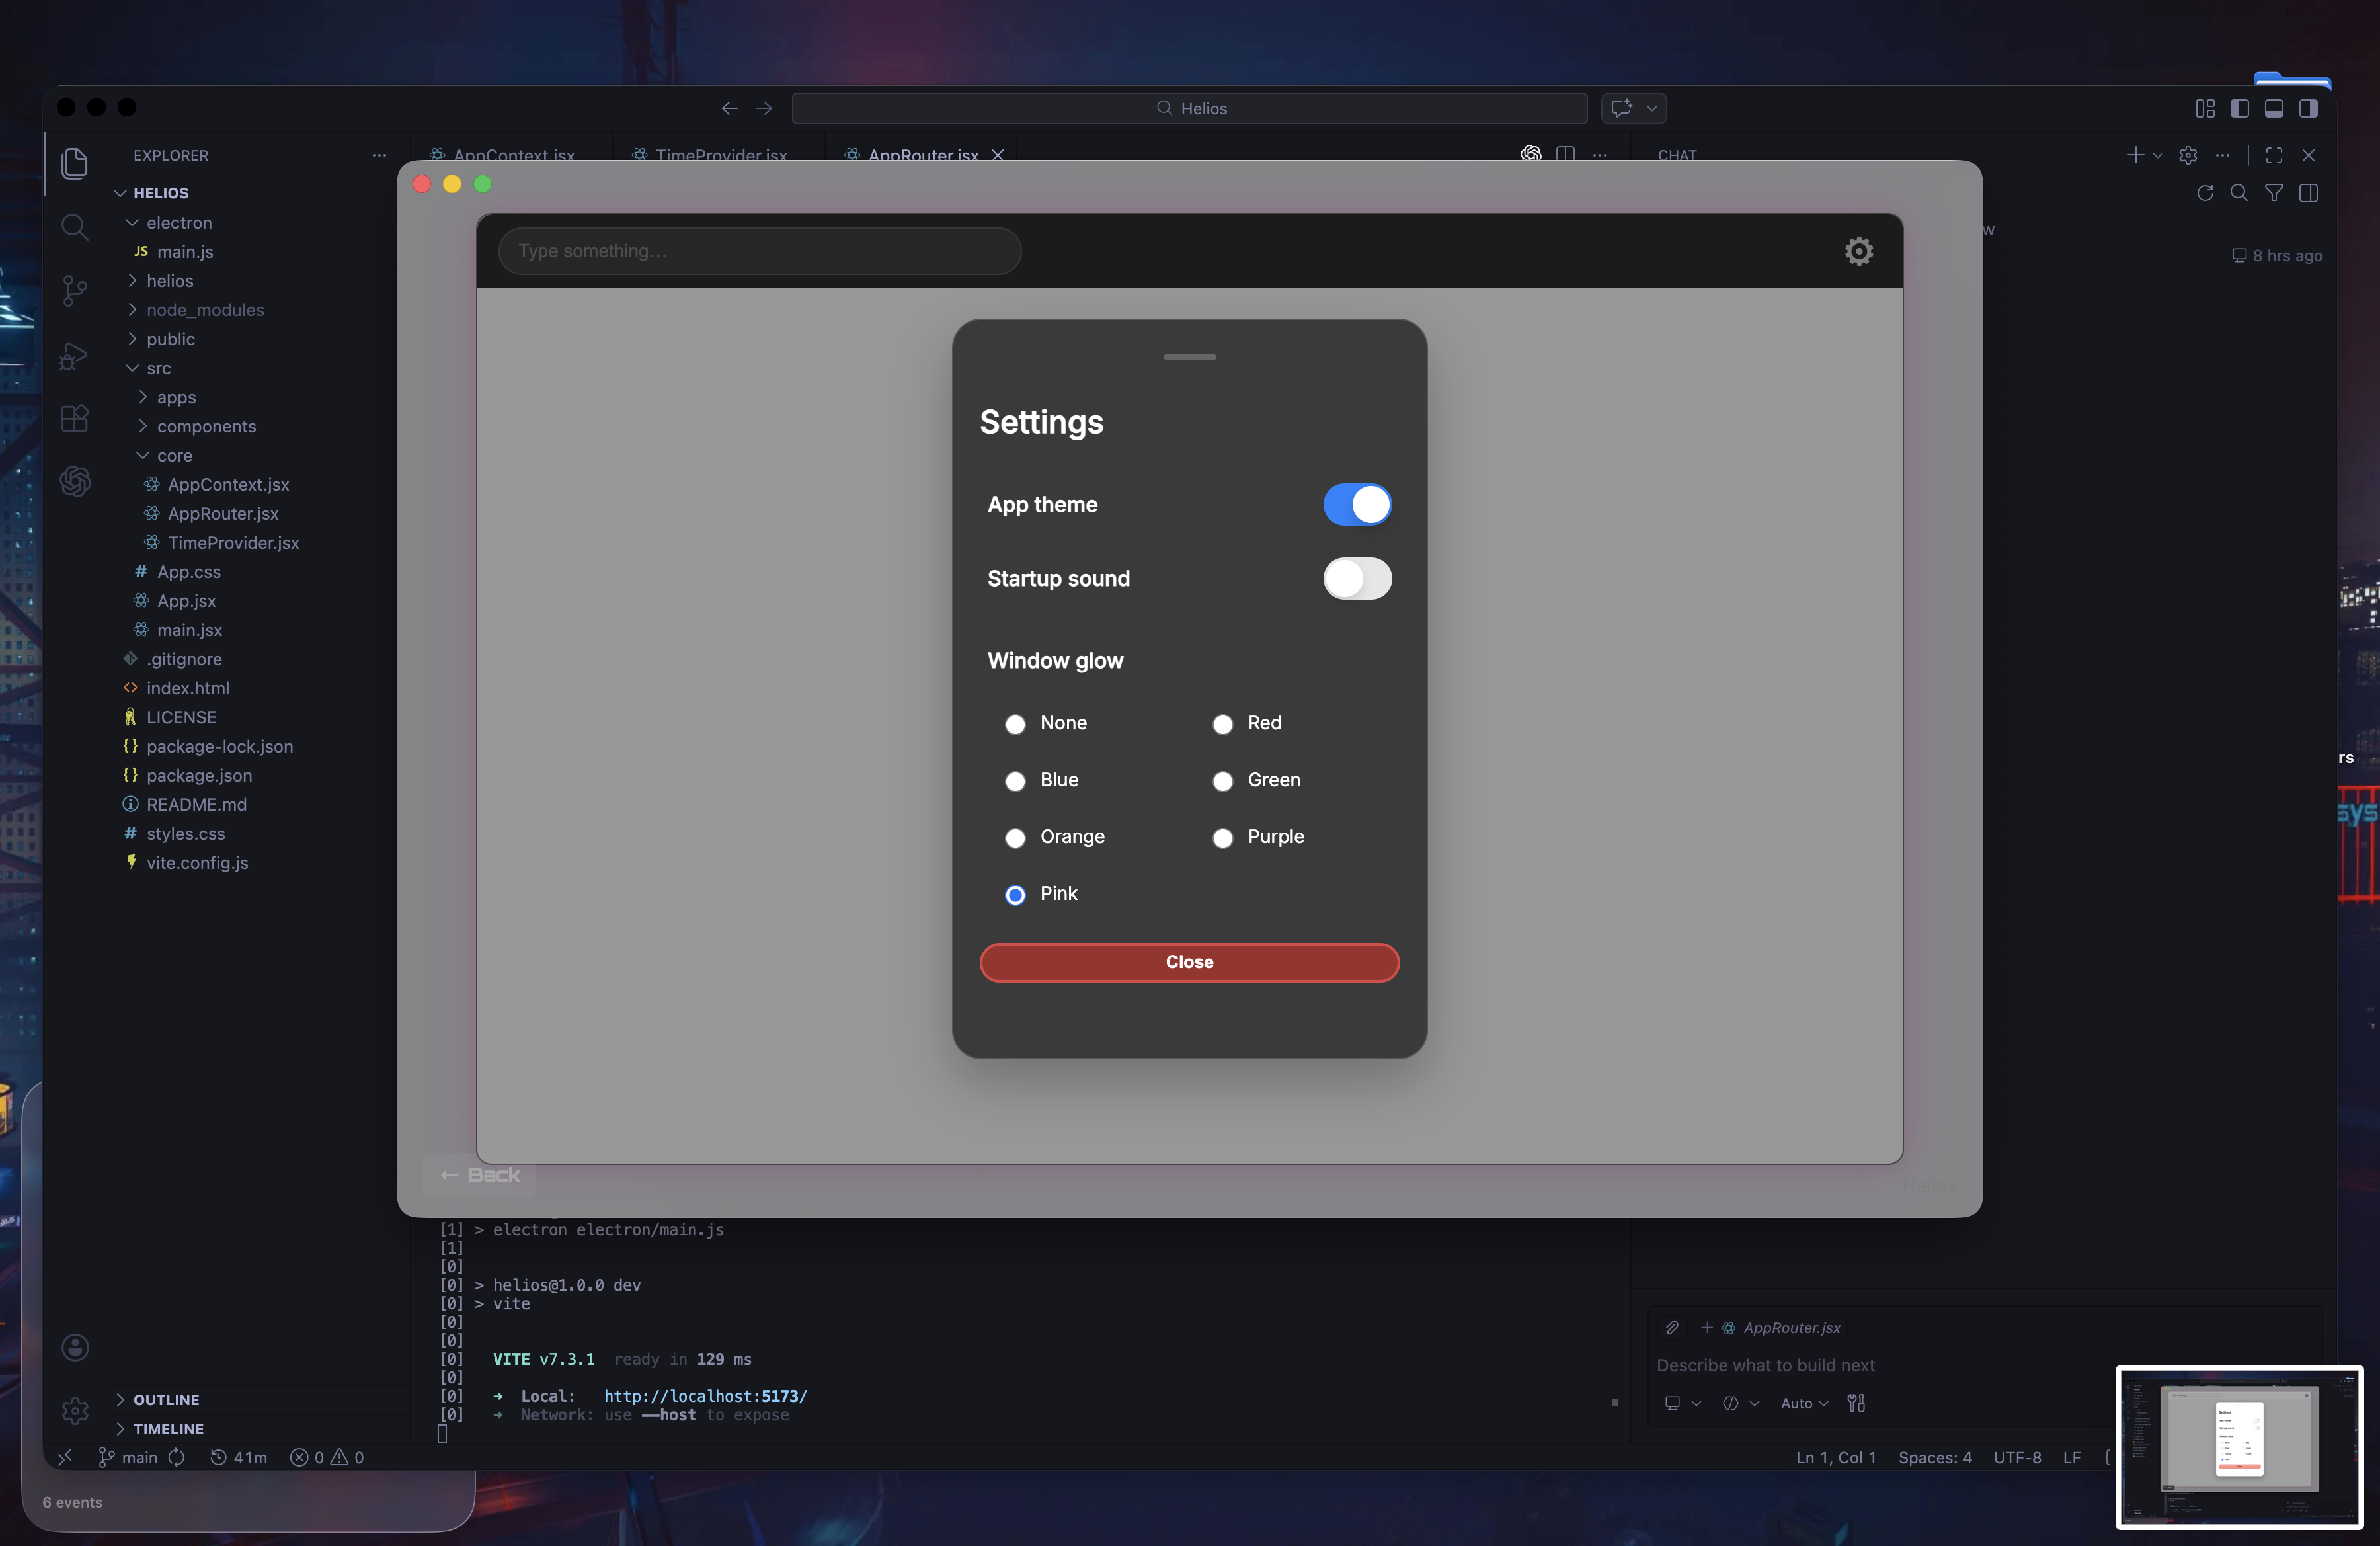
Task: Enable the Startup sound switch
Action: pos(1356,579)
